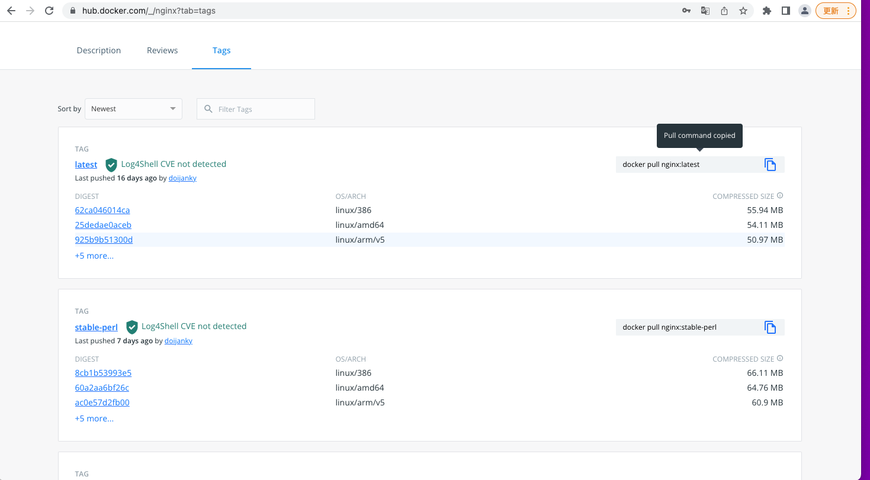Expand +5 more digests for latest
This screenshot has width=870, height=480.
pyautogui.click(x=94, y=256)
